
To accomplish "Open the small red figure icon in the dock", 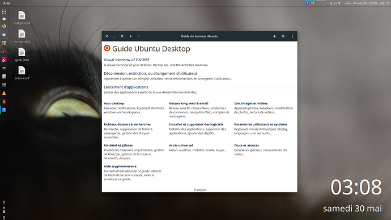I will (x=4, y=101).
